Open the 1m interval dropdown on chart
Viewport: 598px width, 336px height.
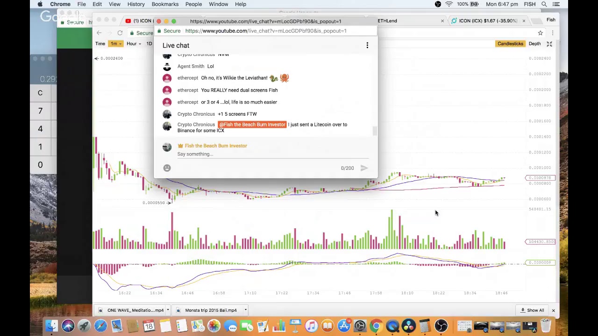click(x=115, y=44)
